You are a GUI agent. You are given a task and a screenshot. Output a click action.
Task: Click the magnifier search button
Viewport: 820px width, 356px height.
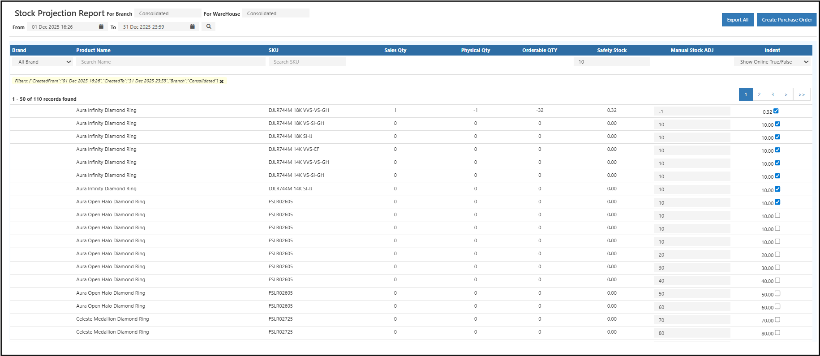209,27
